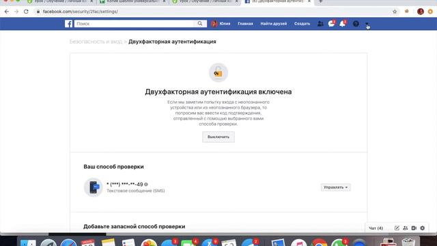Viewport: 437px width, 246px height.
Task: Open the Trash in the Dock
Action: tap(408, 242)
